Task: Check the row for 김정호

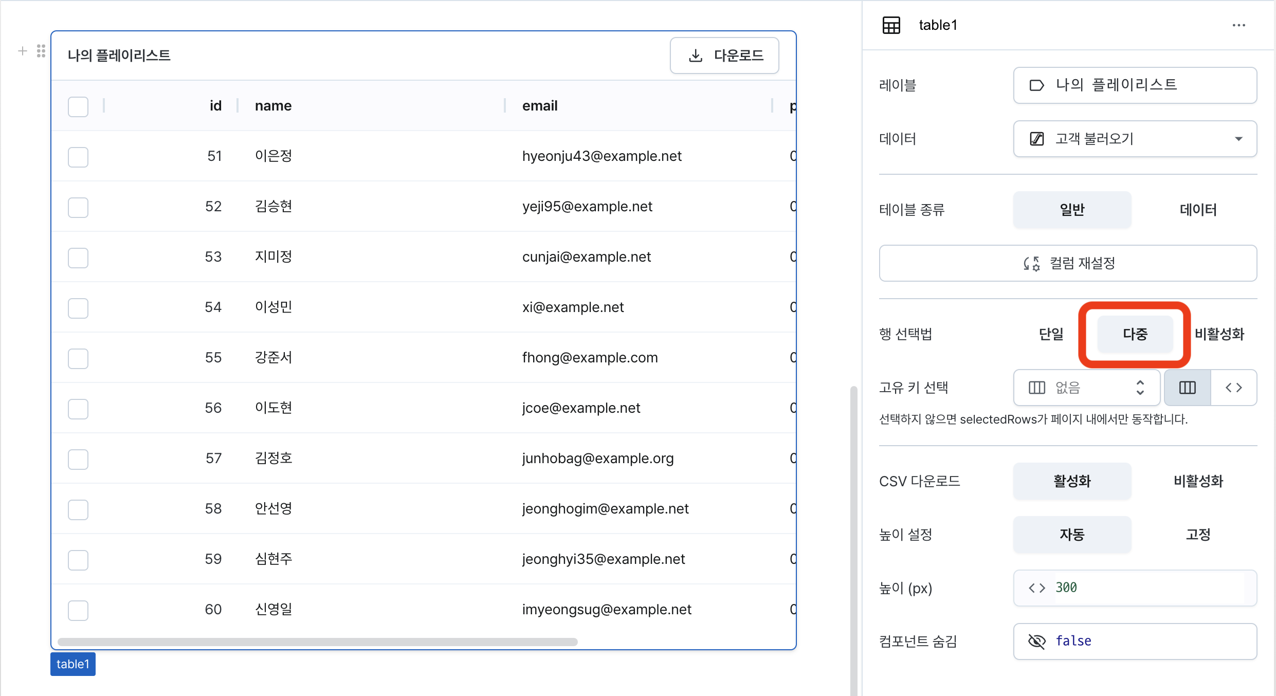Action: (x=78, y=459)
